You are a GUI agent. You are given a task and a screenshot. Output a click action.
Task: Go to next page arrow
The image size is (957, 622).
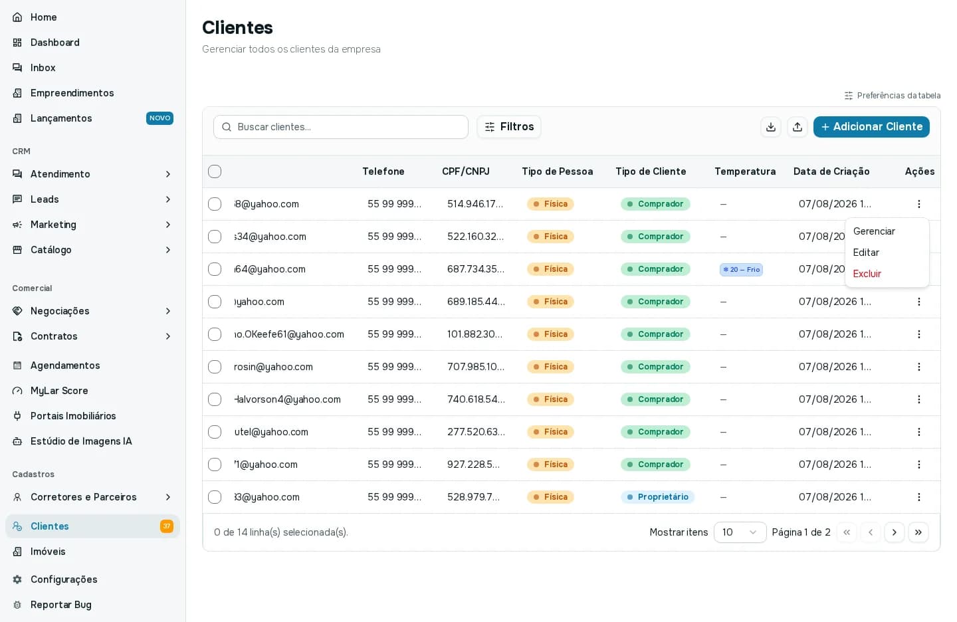(x=895, y=532)
